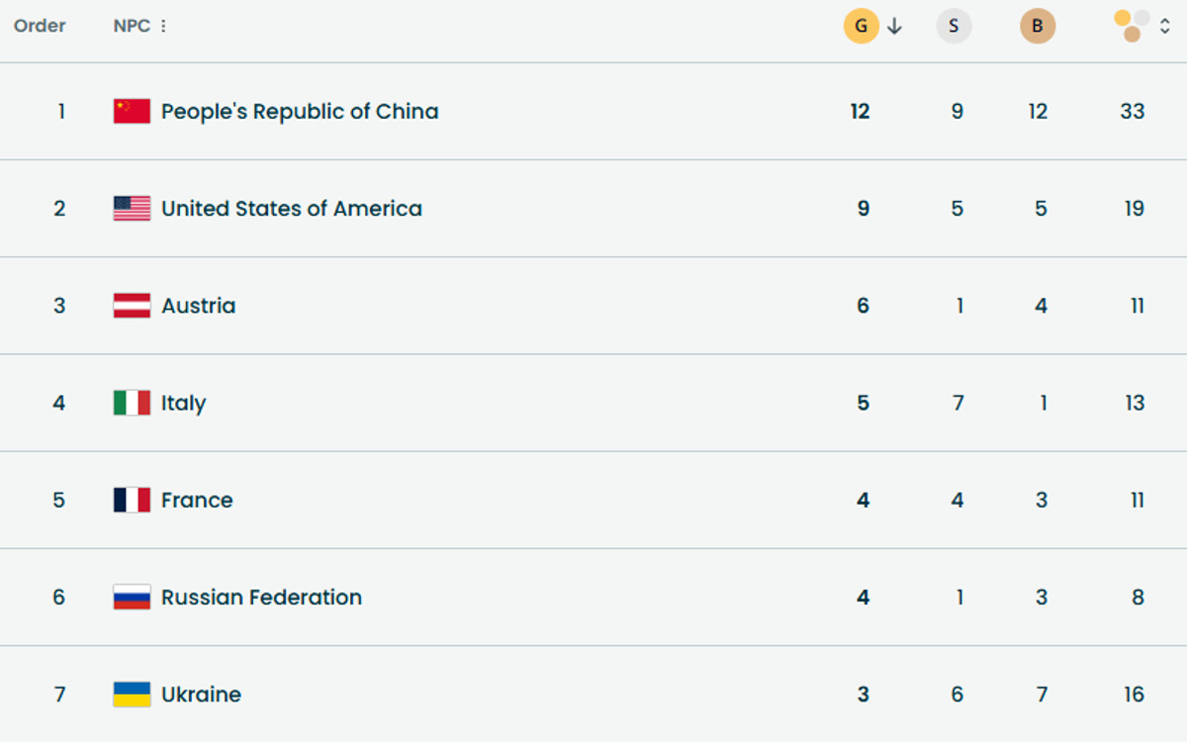
Task: Toggle the total medals sort chevrons
Action: click(x=1165, y=27)
